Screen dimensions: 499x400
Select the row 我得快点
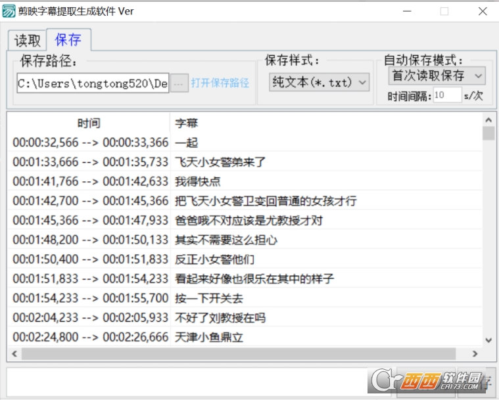pyautogui.click(x=245, y=181)
